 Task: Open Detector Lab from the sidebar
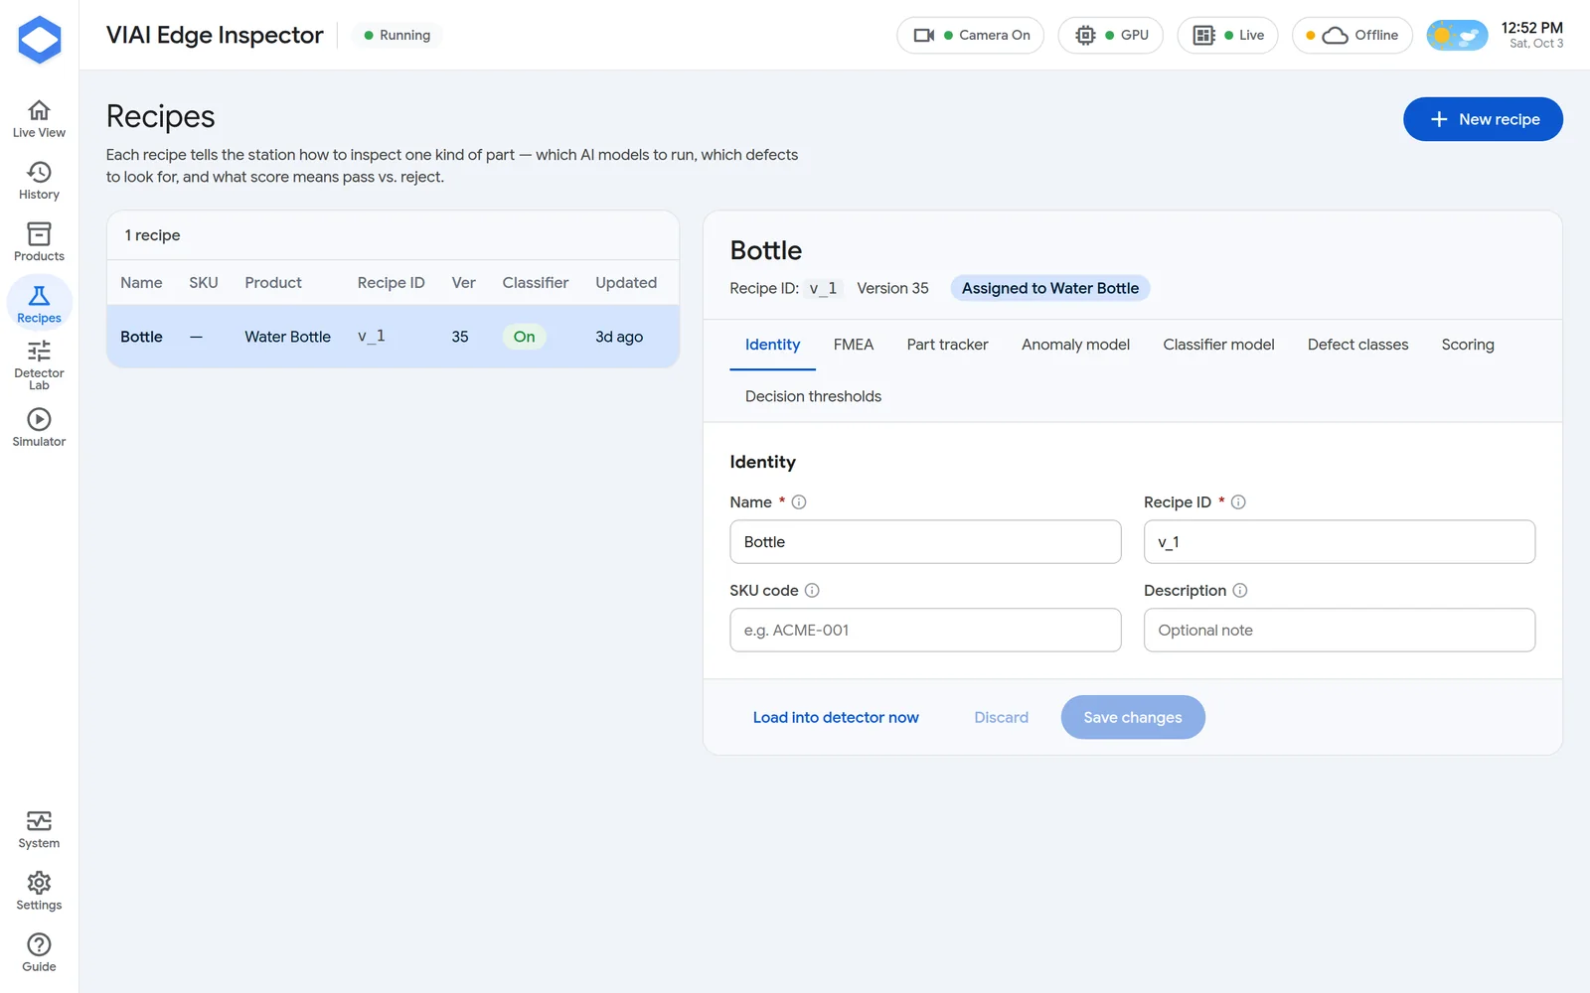coord(39,364)
